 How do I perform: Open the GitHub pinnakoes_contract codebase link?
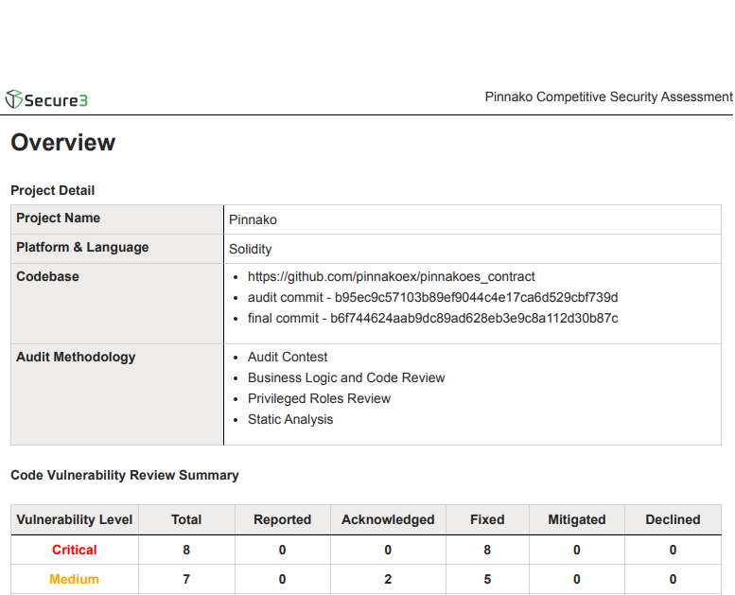coord(391,277)
